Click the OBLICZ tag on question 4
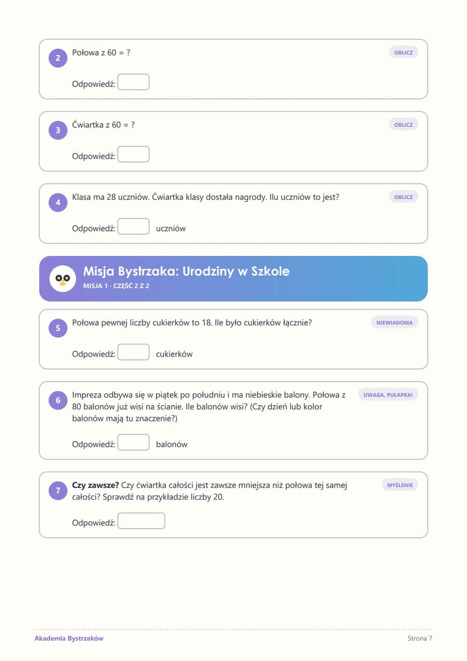The height and width of the screenshot is (661, 467). [403, 197]
